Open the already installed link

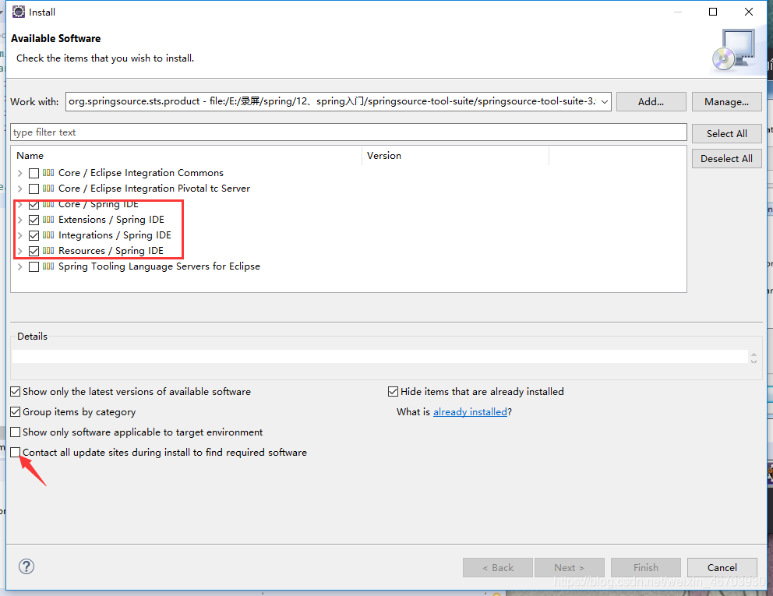470,412
